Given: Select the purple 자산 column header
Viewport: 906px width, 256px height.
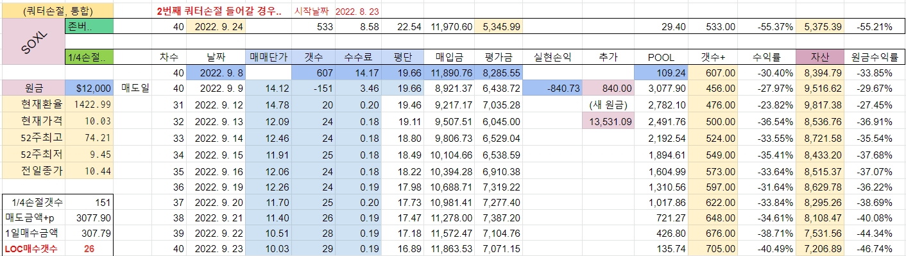Looking at the screenshot, I should coord(819,56).
